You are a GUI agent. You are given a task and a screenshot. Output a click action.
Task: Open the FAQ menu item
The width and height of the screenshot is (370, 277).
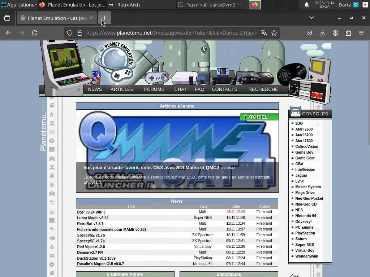(x=199, y=89)
